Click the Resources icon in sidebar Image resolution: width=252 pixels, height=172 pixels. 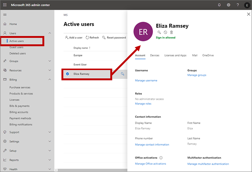5,70
